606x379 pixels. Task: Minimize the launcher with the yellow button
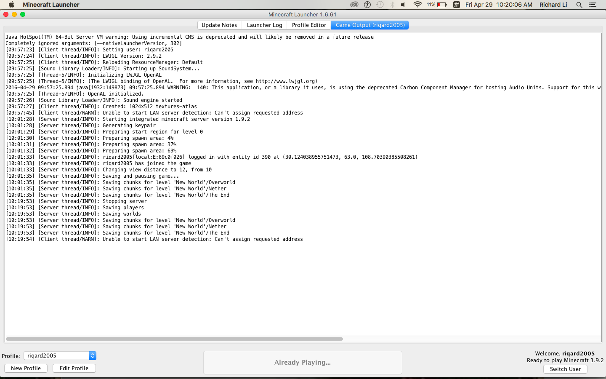[x=14, y=14]
